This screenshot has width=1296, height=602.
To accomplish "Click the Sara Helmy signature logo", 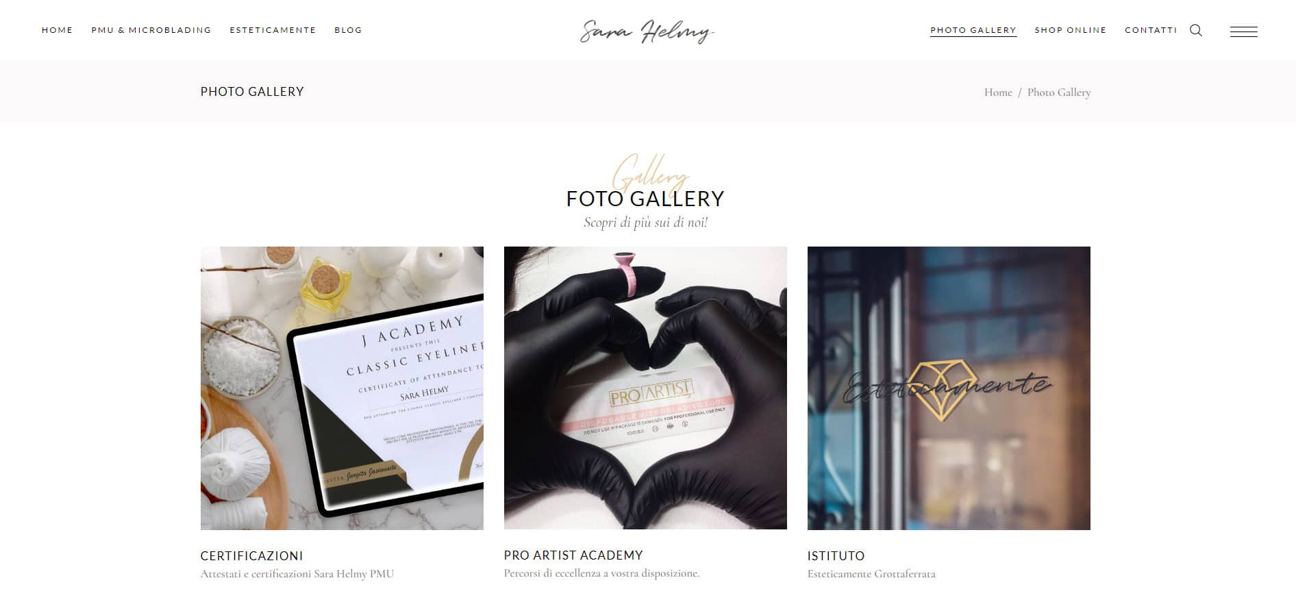I will 647,31.
